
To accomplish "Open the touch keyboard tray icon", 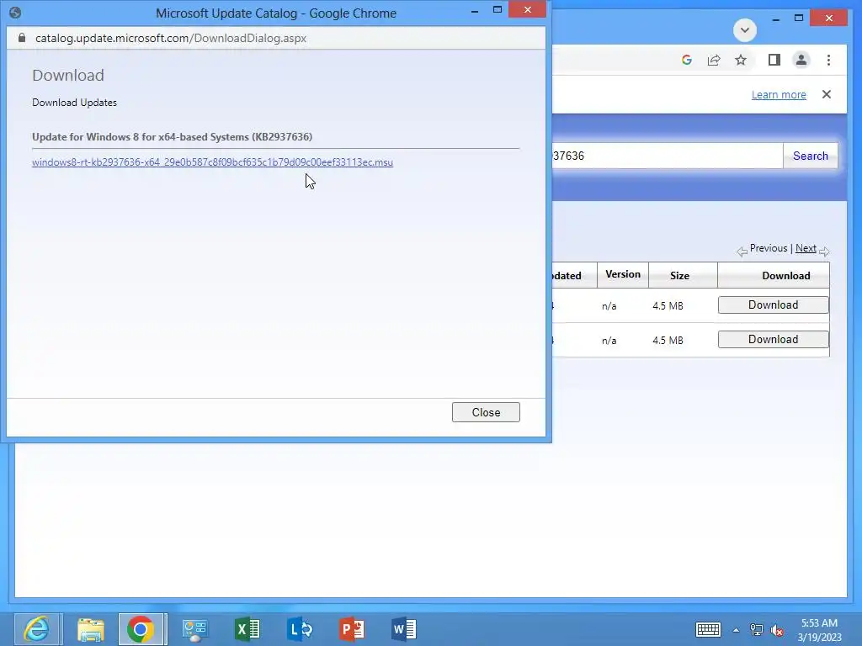I will tap(708, 629).
